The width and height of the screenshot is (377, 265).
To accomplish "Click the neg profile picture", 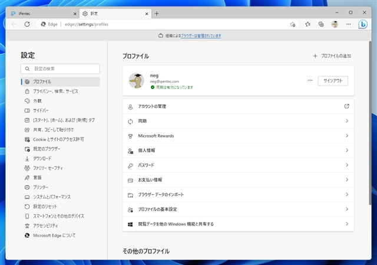I will [136, 81].
